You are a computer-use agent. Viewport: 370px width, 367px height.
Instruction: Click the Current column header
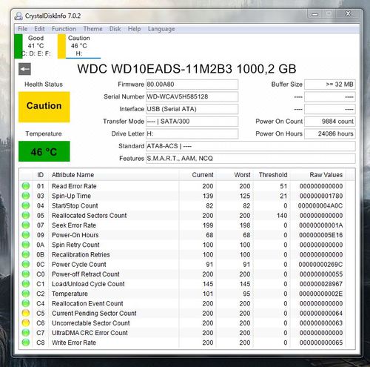click(x=198, y=175)
